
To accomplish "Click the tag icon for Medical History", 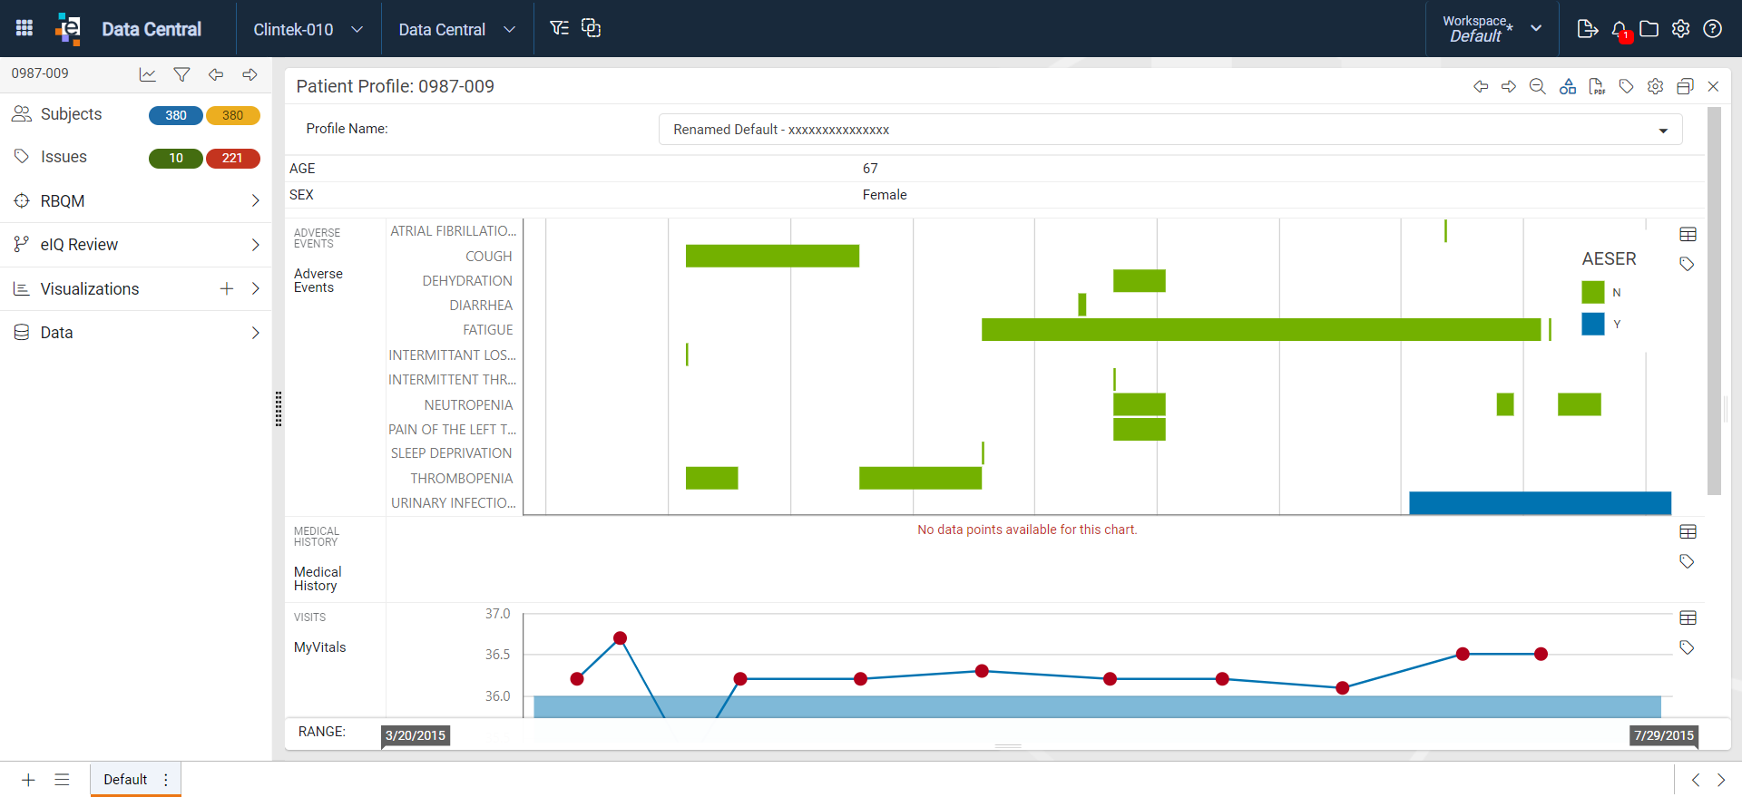I will [1687, 561].
